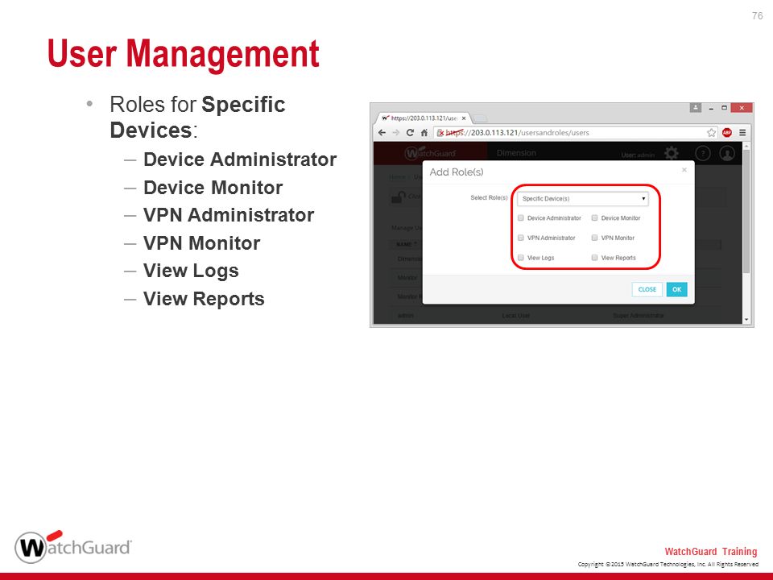Click the Dimension header label
773x580 pixels.
coord(516,153)
